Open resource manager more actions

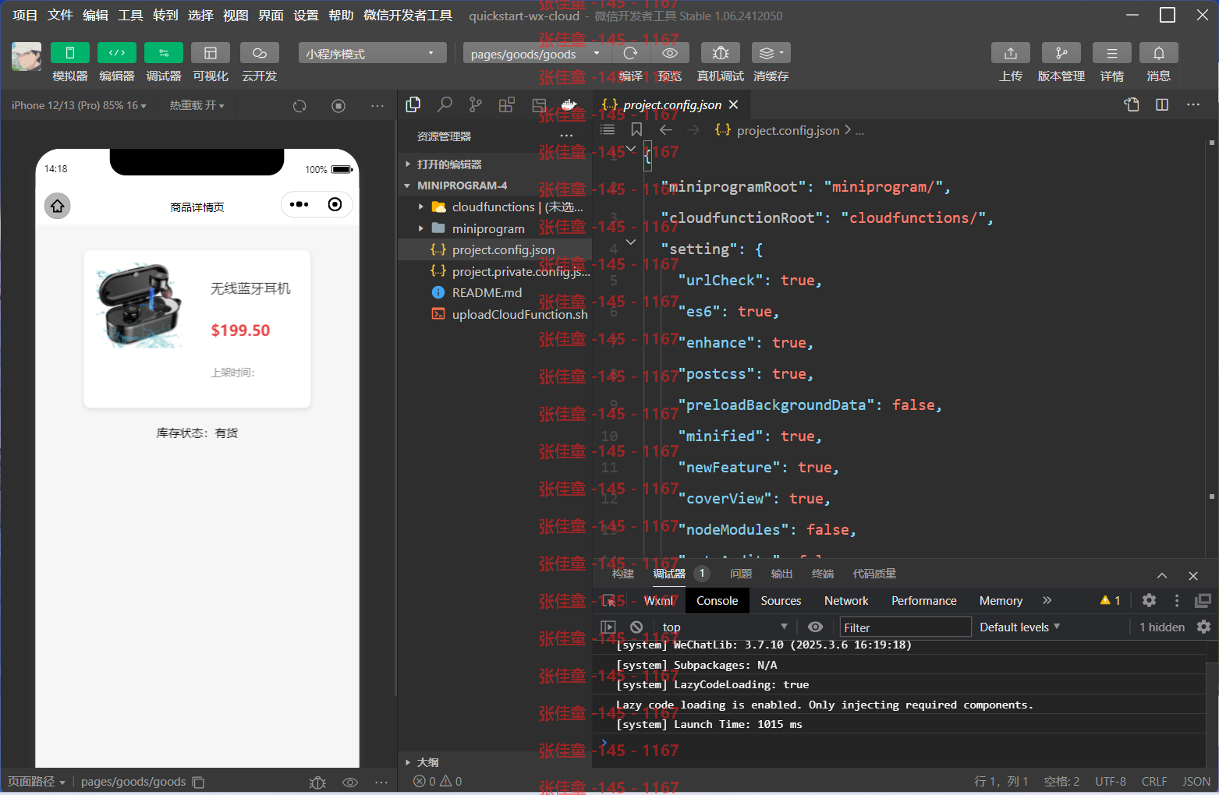(x=567, y=136)
